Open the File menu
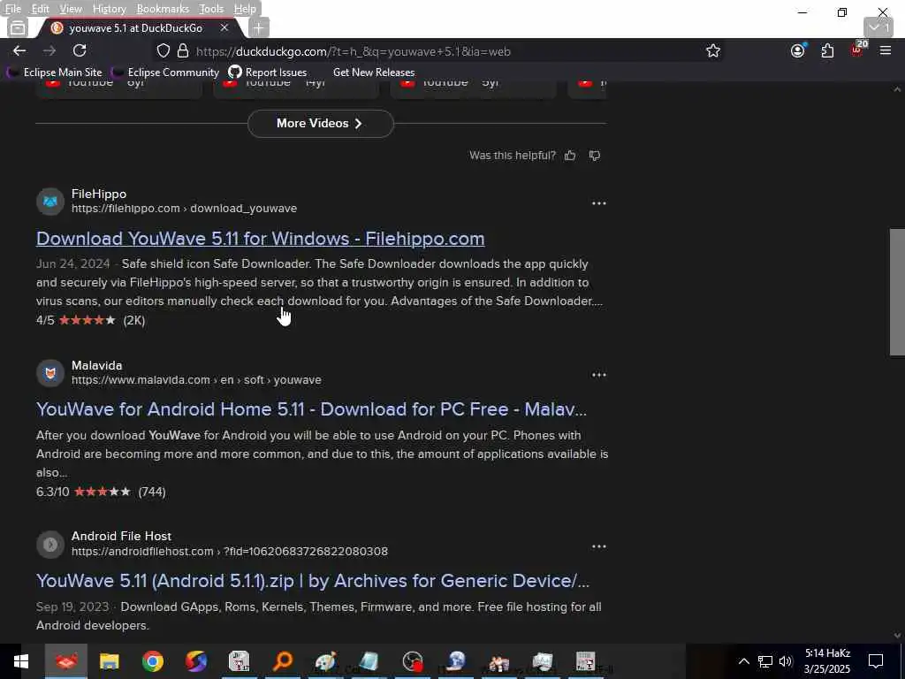Screen dimensions: 905x679 pyautogui.click(x=12, y=9)
